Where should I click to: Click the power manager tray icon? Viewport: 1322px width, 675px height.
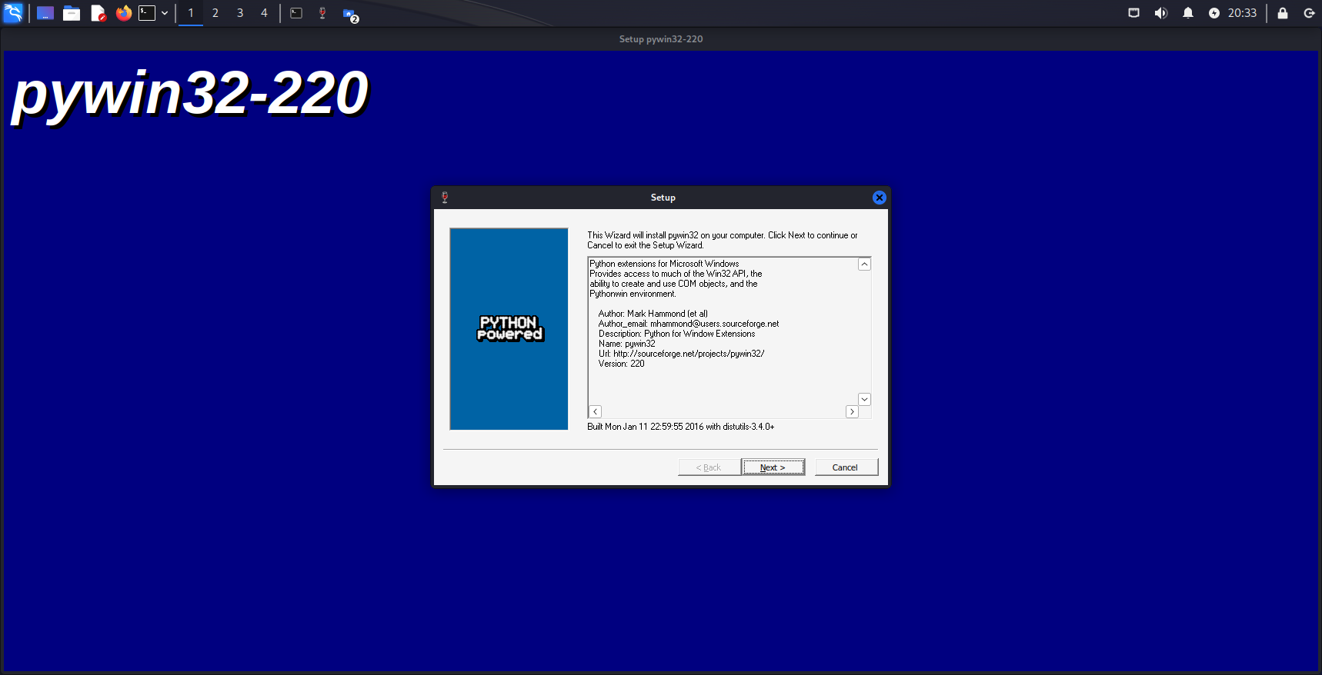point(1214,13)
